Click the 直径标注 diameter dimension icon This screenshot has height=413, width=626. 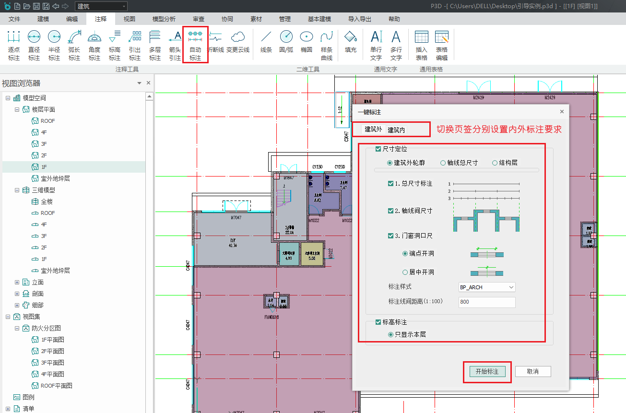tap(34, 46)
